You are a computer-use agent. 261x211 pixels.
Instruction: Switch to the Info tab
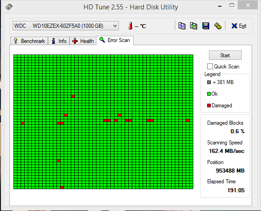59,41
